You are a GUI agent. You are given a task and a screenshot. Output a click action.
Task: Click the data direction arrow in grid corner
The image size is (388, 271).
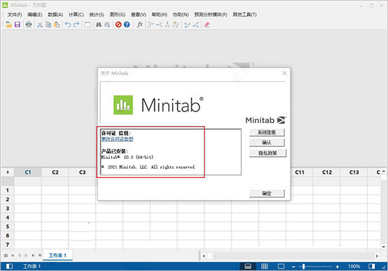pyautogui.click(x=7, y=172)
